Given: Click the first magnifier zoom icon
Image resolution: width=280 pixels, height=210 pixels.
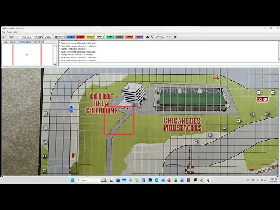Looking at the screenshot, I should click(156, 37).
